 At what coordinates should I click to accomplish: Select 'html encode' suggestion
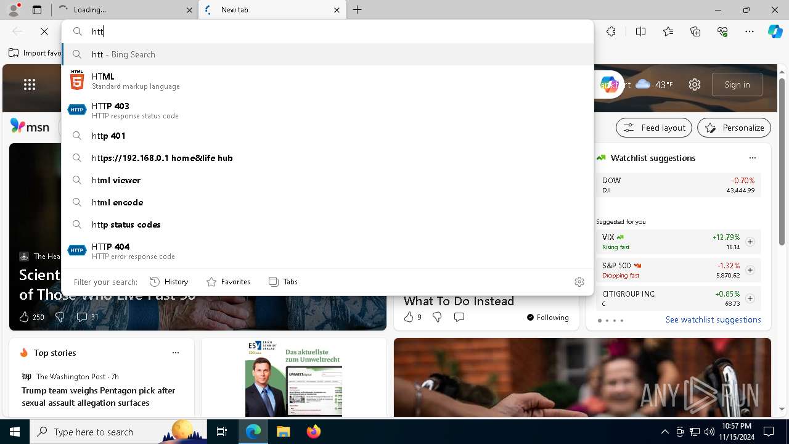coord(327,202)
